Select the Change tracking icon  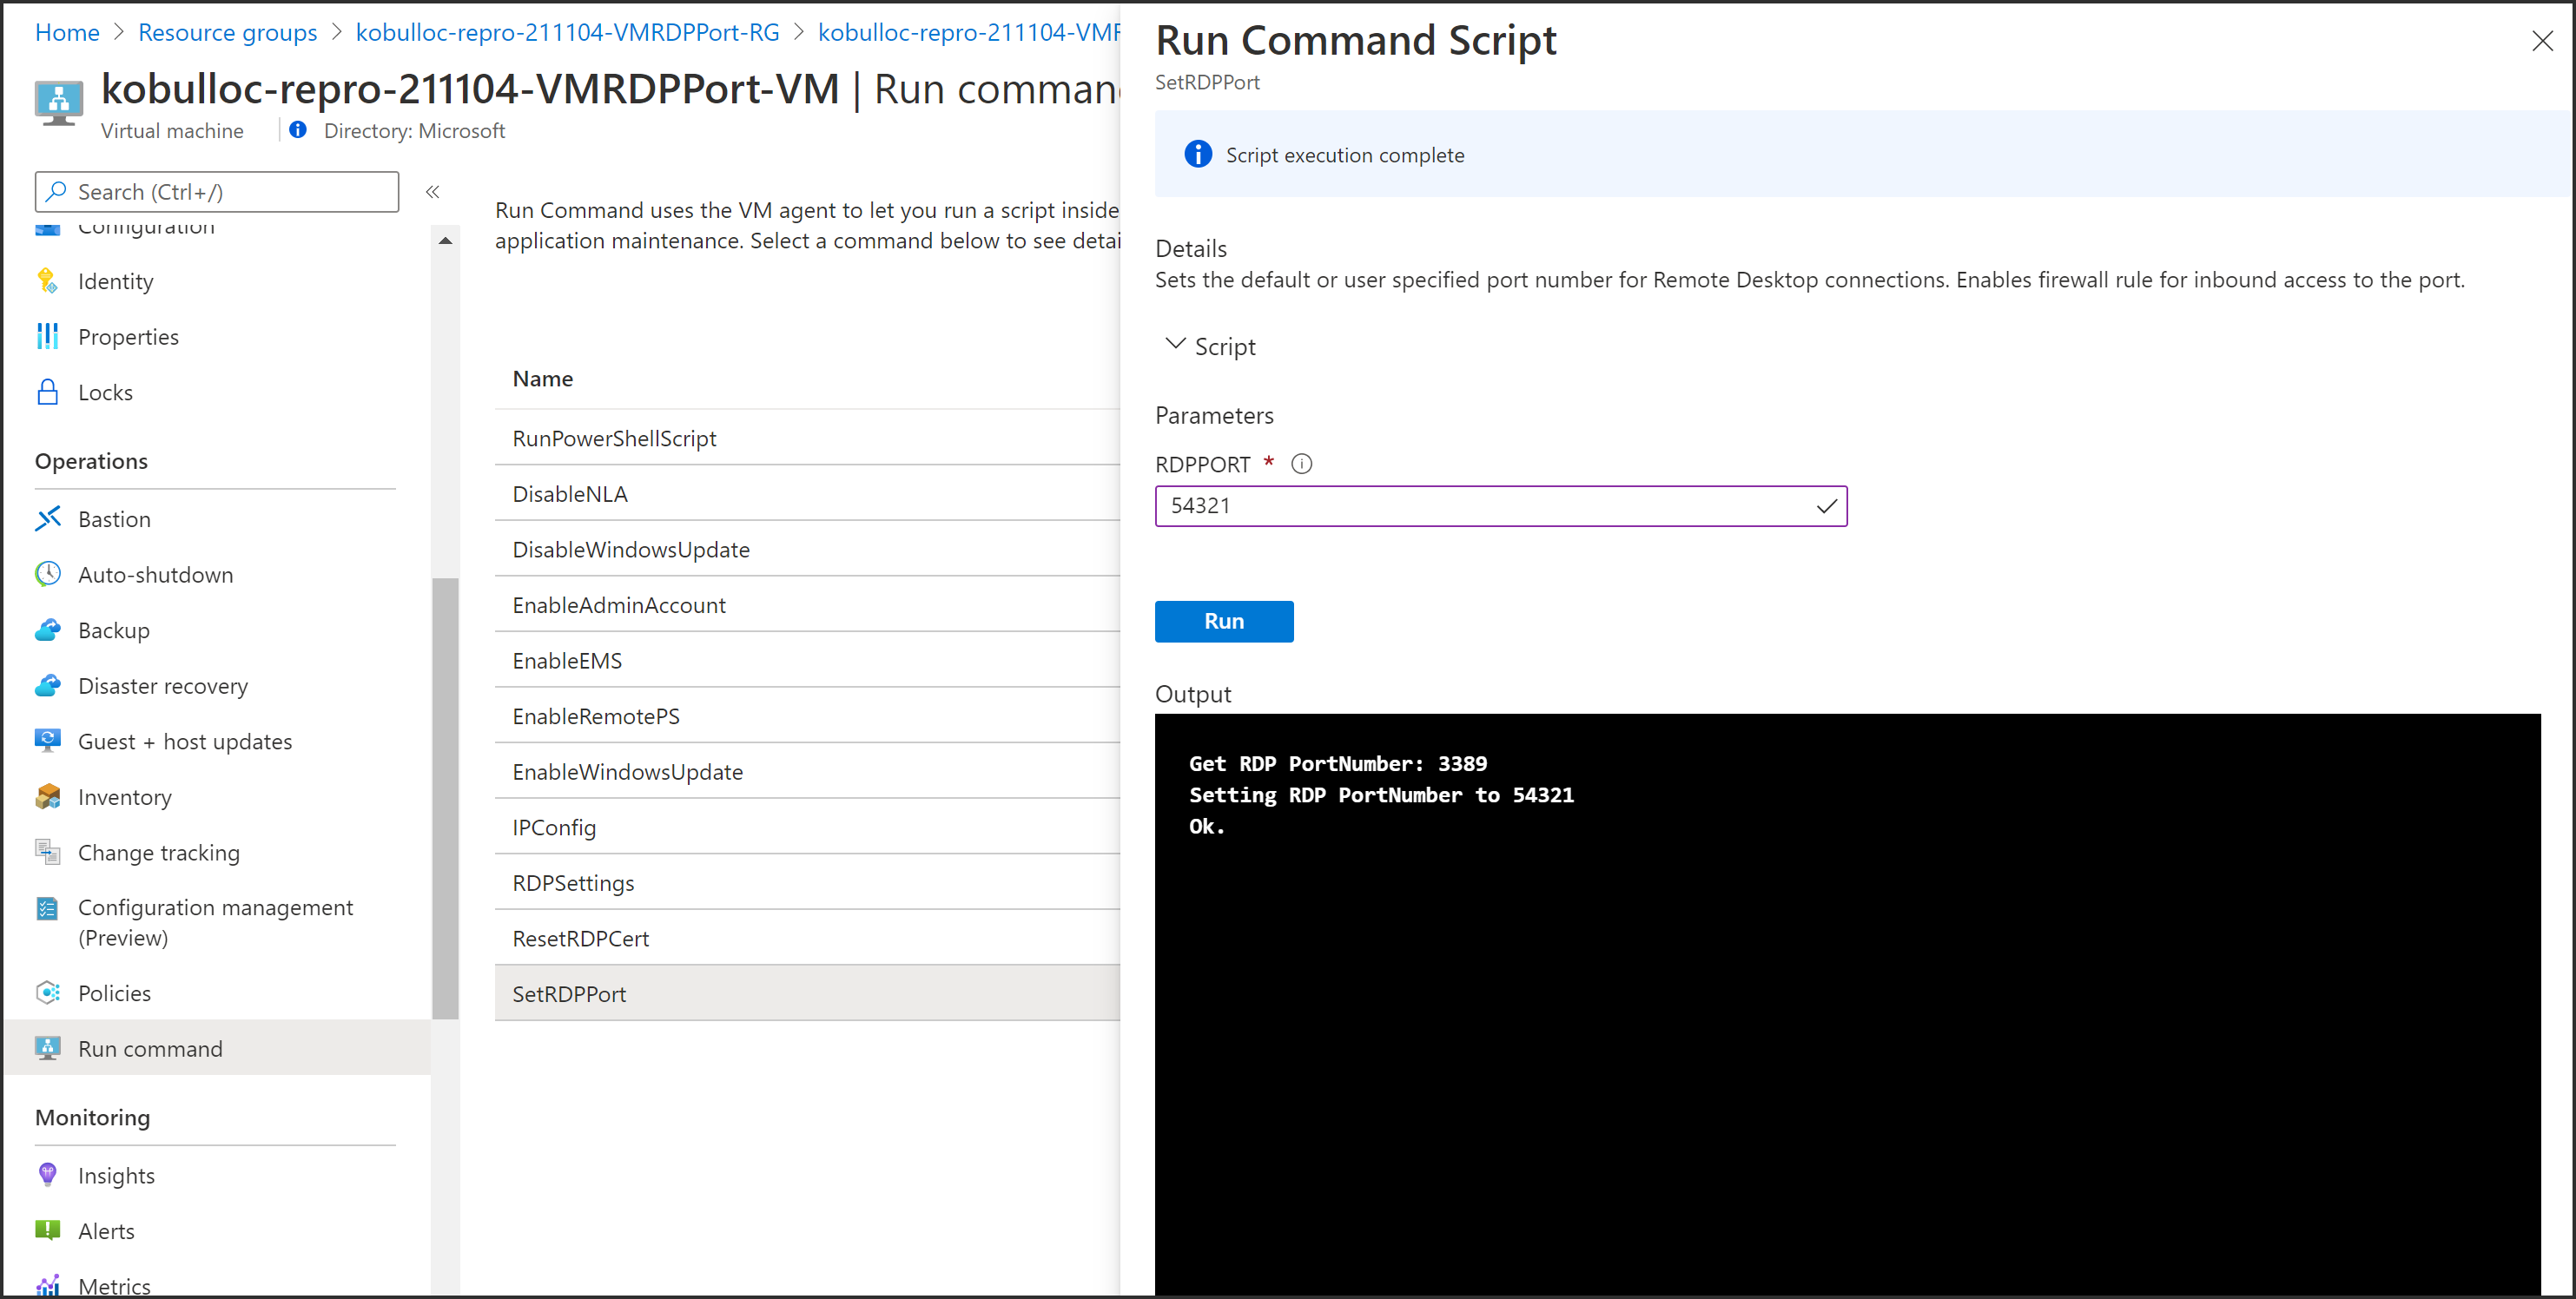[48, 852]
